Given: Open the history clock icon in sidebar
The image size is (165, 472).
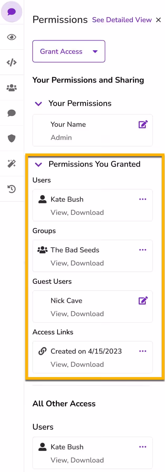Looking at the screenshot, I should [x=12, y=189].
